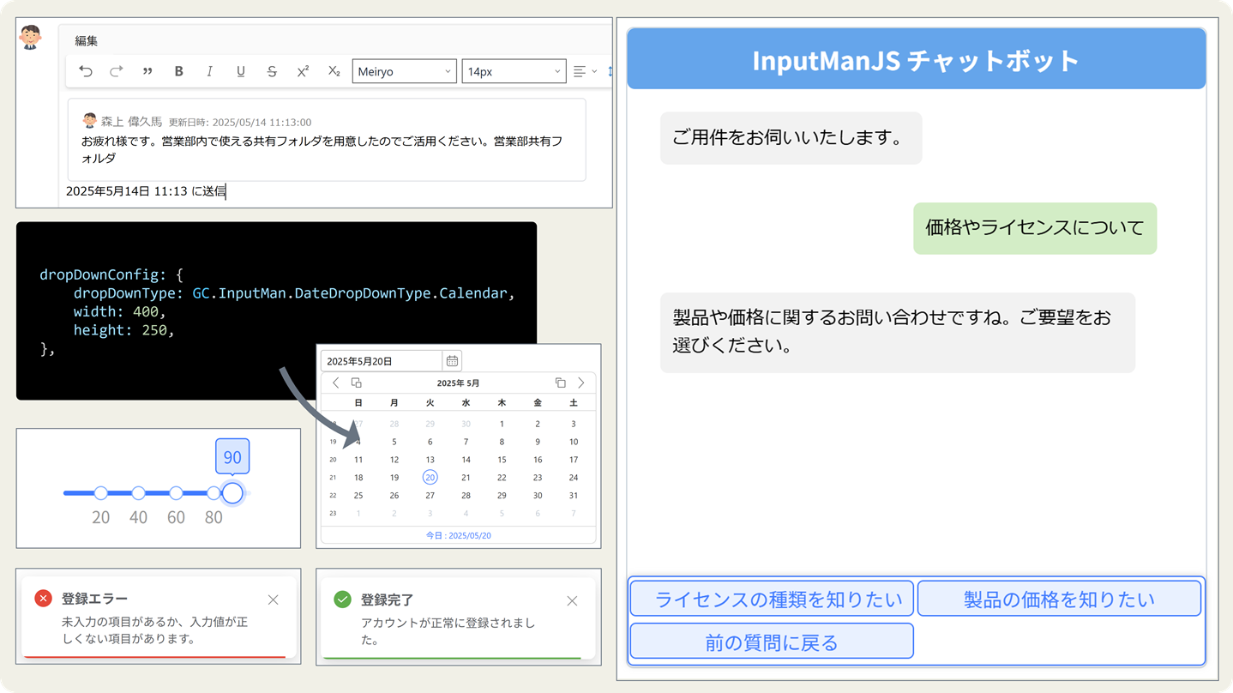Apply superscript formatting
The height and width of the screenshot is (693, 1233).
click(x=303, y=72)
